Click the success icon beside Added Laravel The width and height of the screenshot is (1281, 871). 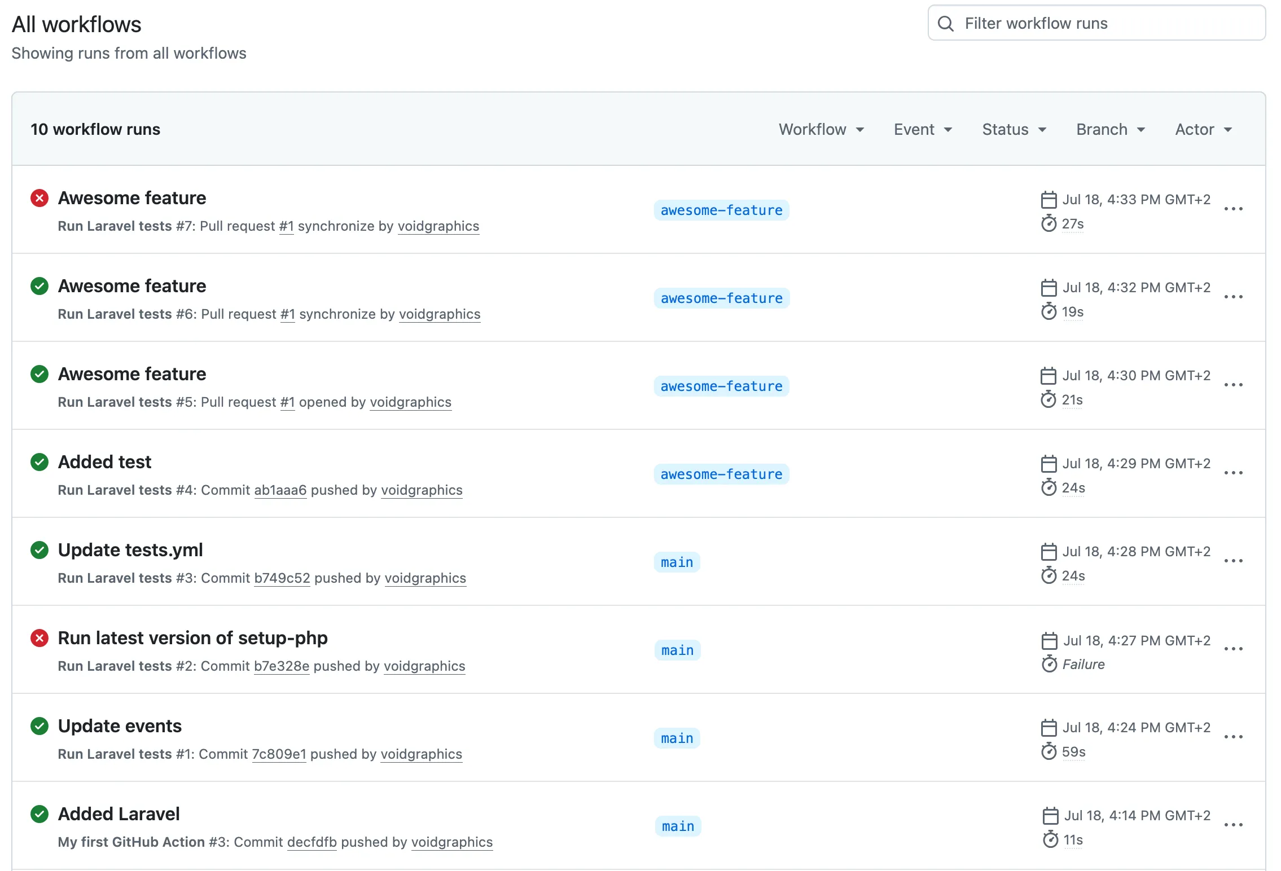[40, 815]
